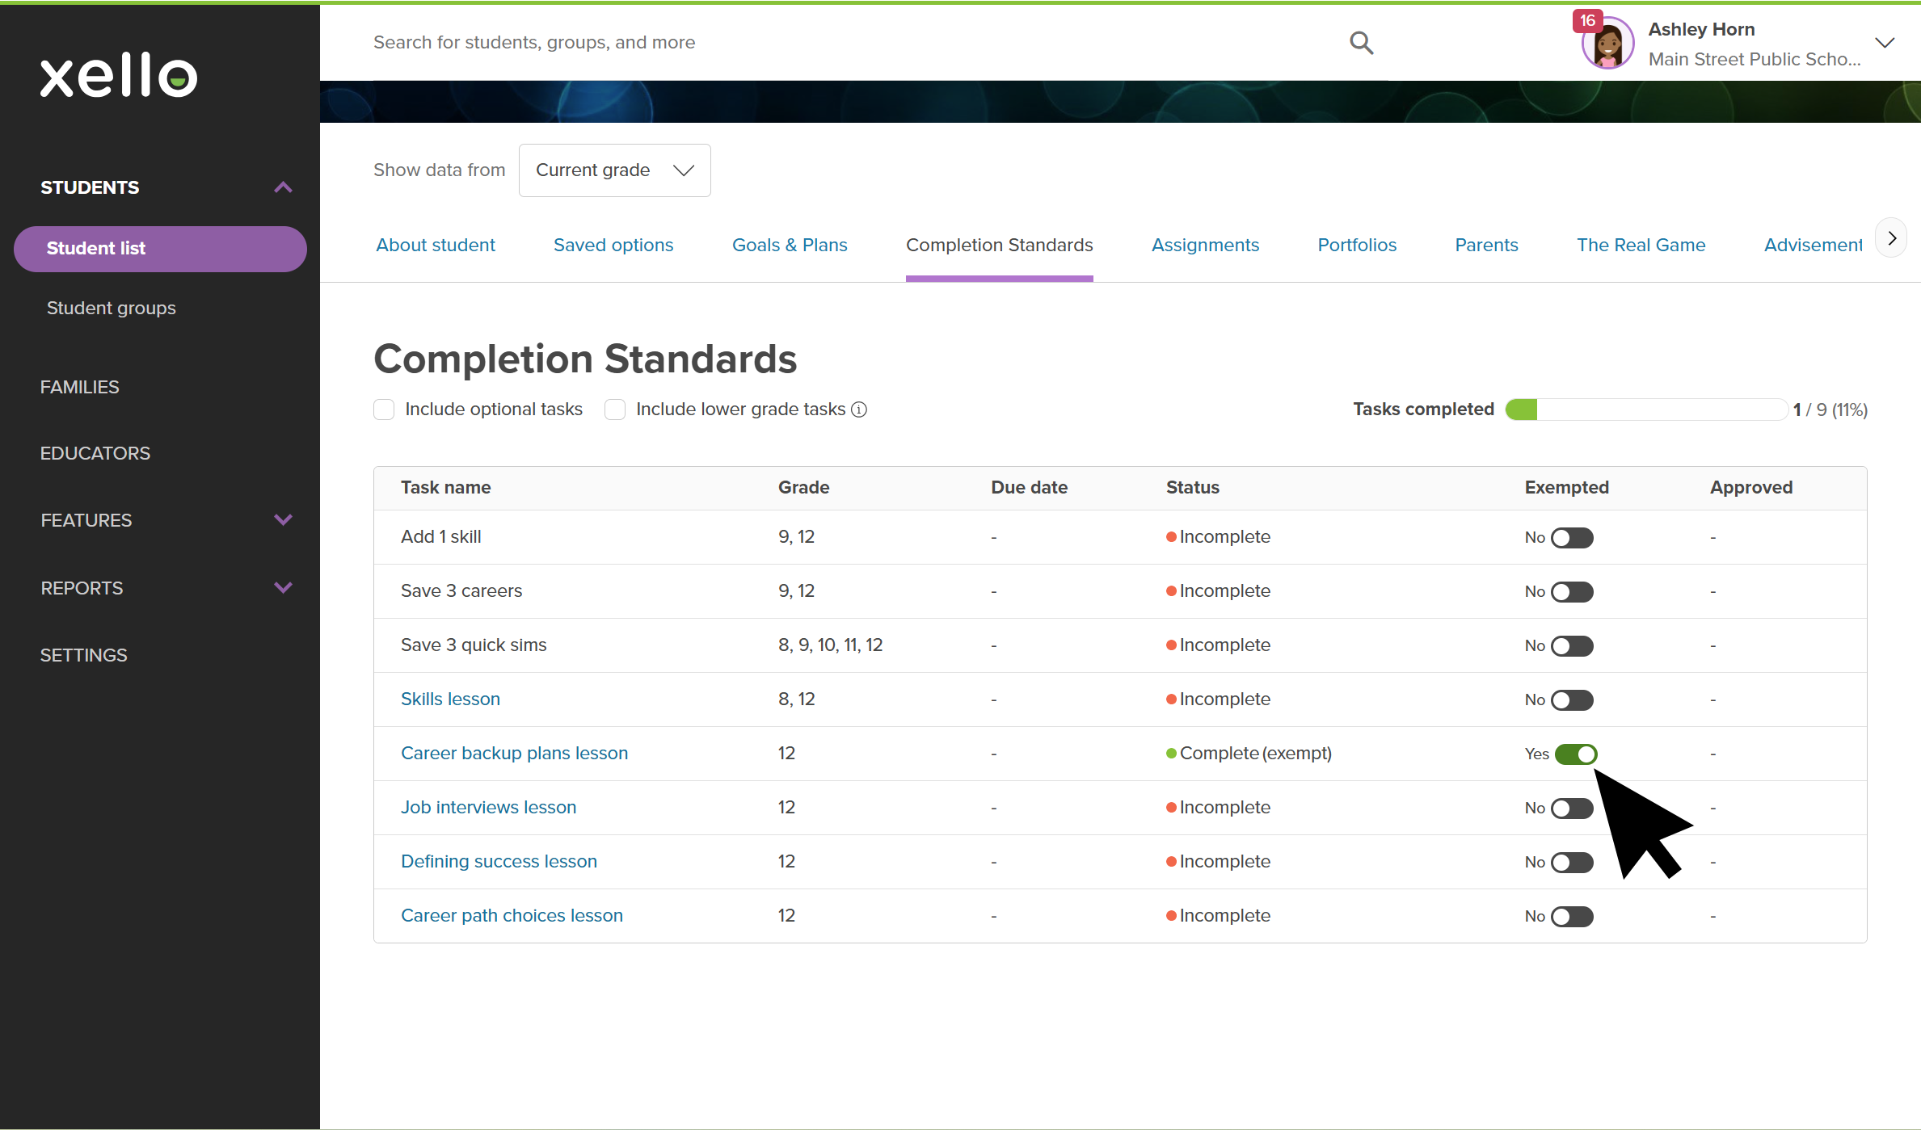Click the red 16 notification badge
The image size is (1921, 1130).
coord(1587,21)
